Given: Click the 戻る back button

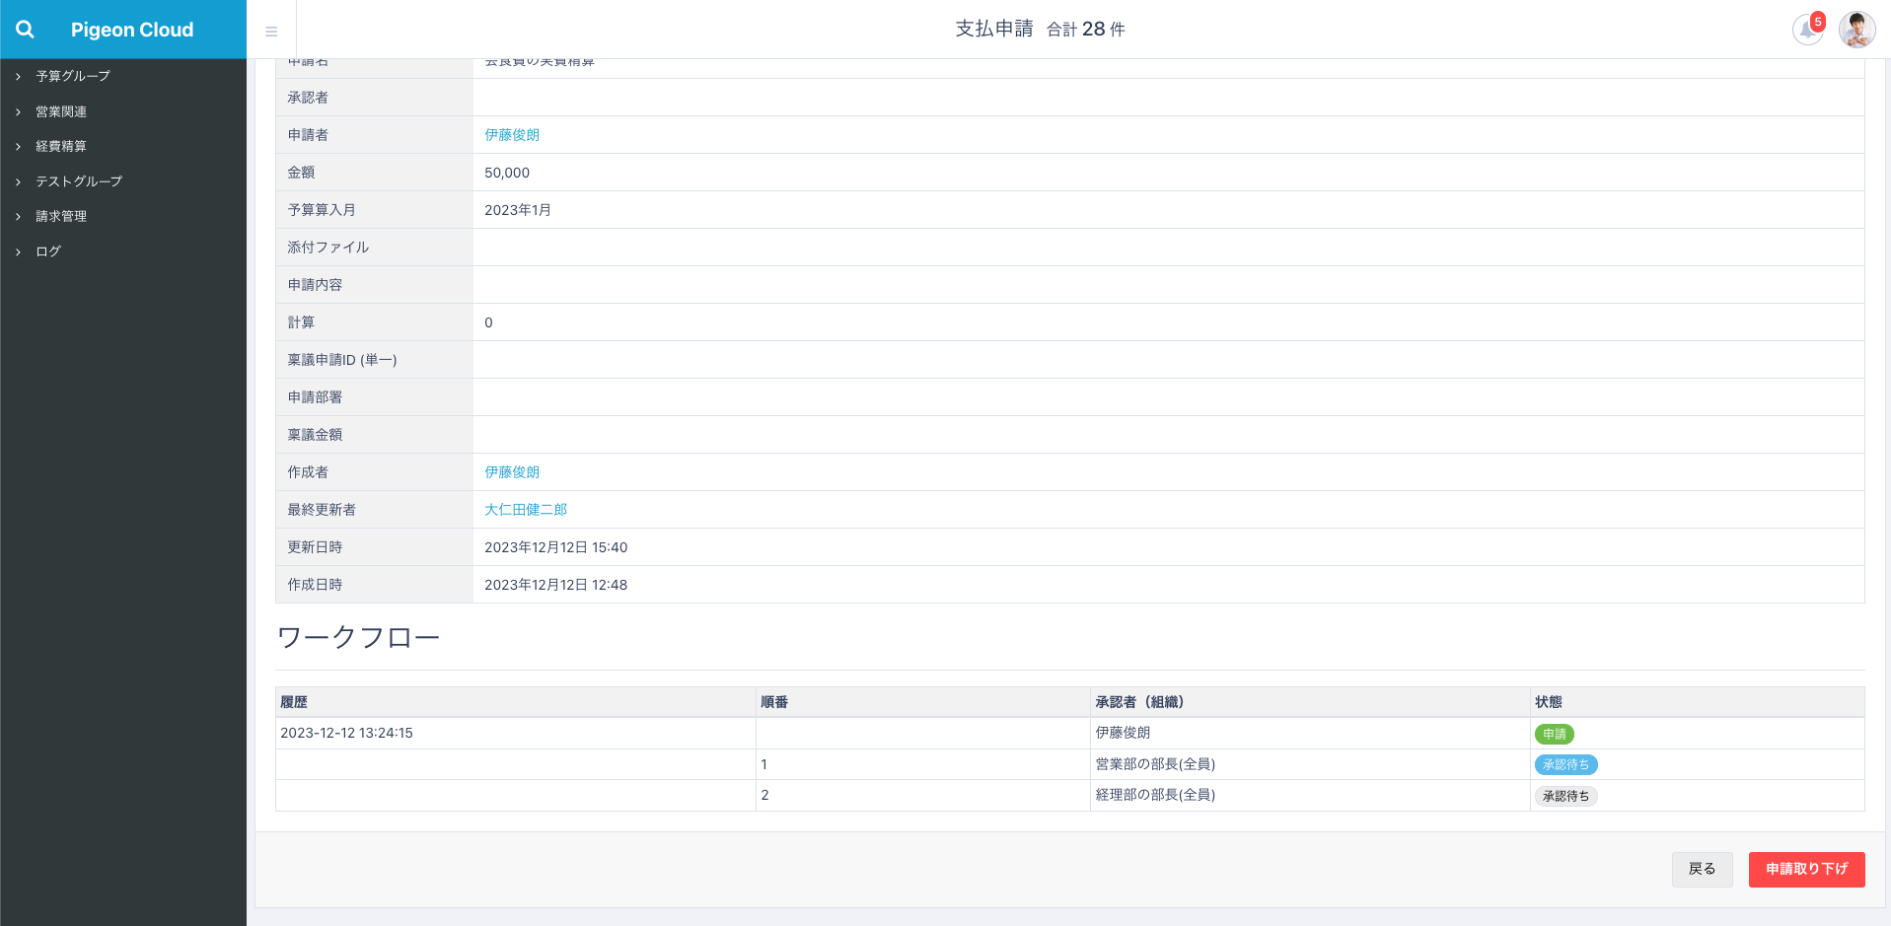Looking at the screenshot, I should (x=1702, y=869).
